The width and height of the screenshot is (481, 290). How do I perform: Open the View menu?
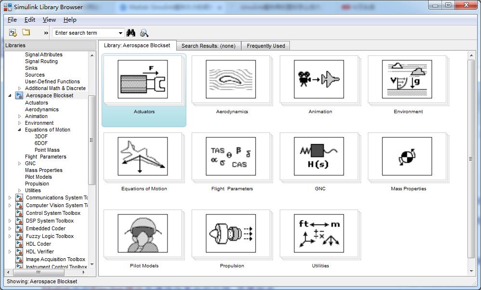pos(49,20)
